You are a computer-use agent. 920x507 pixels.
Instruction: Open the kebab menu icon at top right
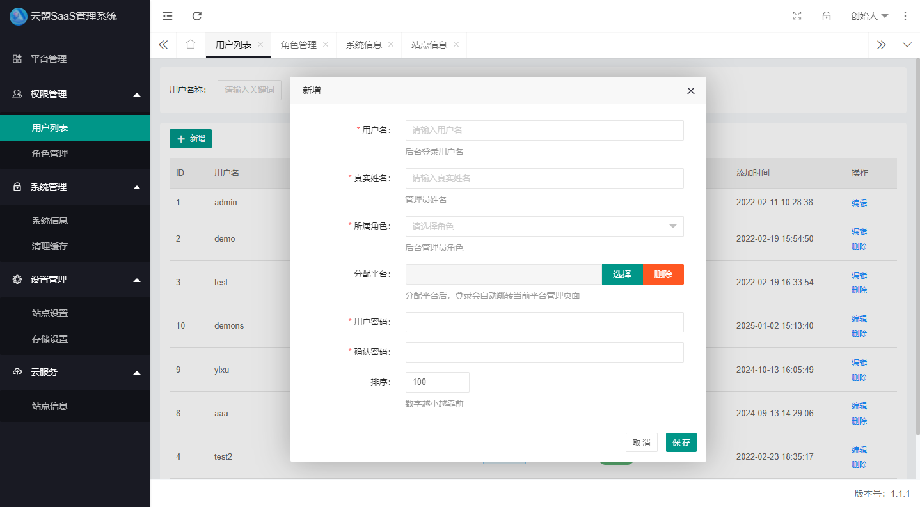coord(905,16)
